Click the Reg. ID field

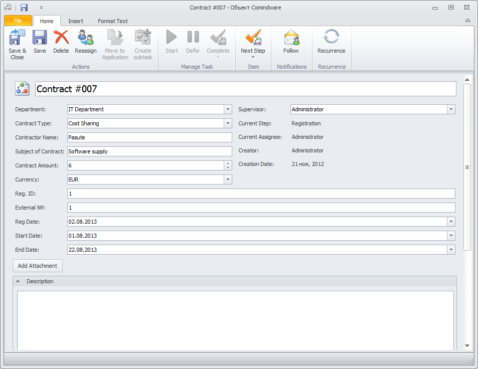tap(261, 194)
